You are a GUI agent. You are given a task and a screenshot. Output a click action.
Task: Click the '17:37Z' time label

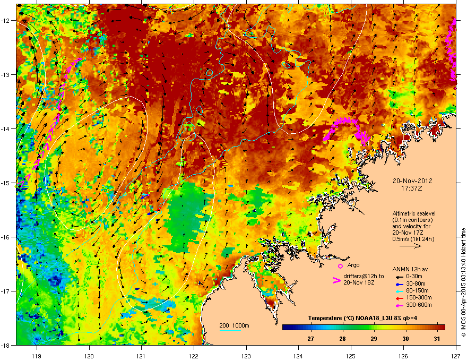412,188
